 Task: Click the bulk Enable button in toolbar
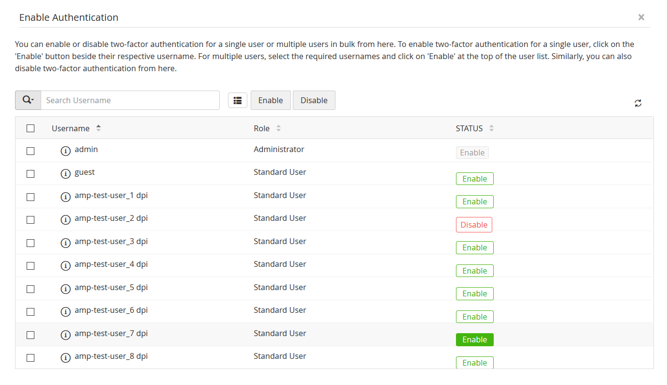pos(271,100)
